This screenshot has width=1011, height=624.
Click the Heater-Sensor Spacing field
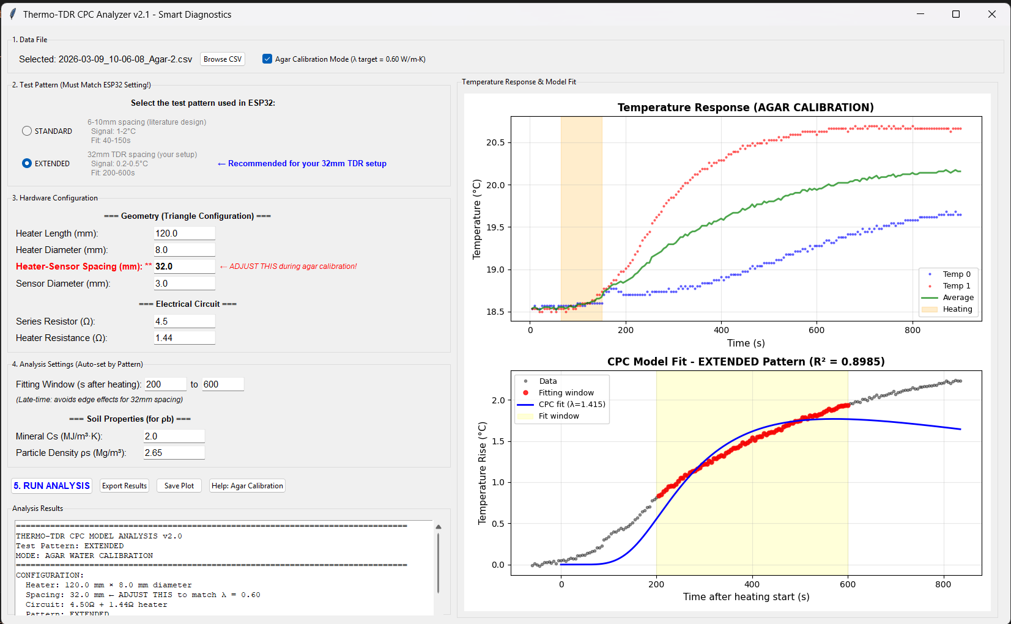(184, 266)
